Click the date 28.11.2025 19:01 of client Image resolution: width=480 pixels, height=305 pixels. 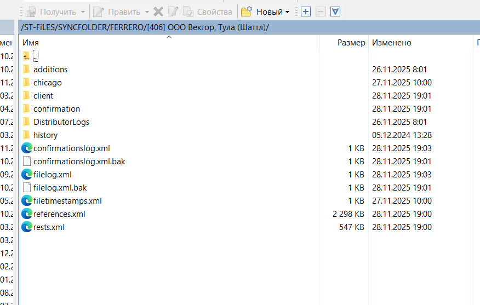point(402,96)
